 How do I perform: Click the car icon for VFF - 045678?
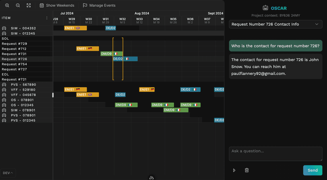pyautogui.click(x=4, y=95)
